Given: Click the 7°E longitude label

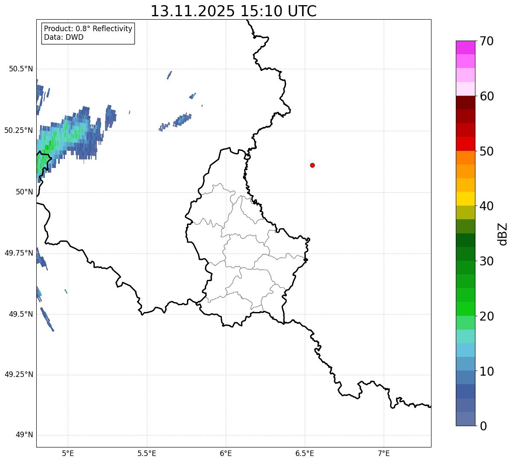Looking at the screenshot, I should pyautogui.click(x=384, y=453).
